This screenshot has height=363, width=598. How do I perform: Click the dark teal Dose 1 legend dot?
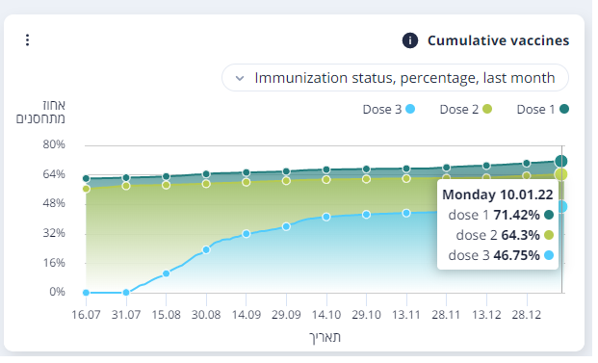(x=564, y=109)
